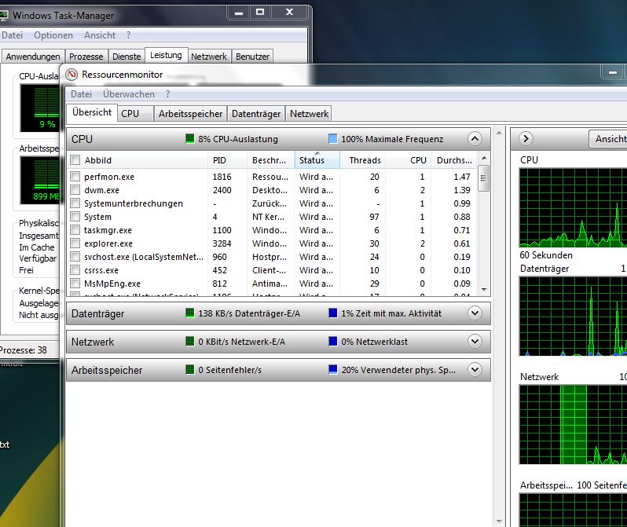Viewport: 627px width, 527px height.
Task: Switch to CPU tab in Ressourcenmonitor
Action: 135,114
